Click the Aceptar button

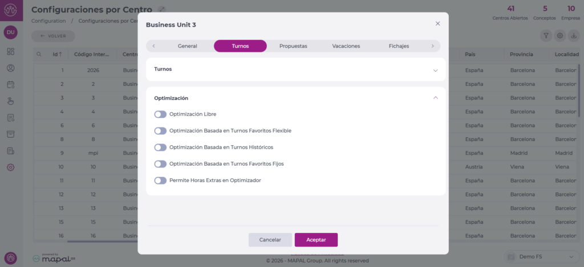point(316,240)
